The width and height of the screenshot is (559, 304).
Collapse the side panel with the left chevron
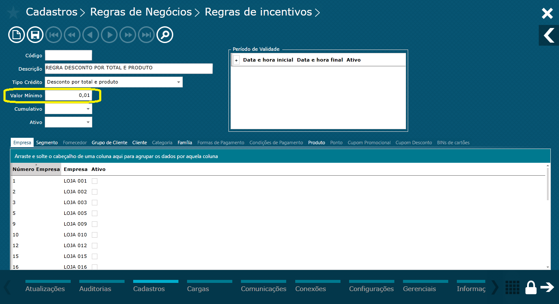pos(549,35)
